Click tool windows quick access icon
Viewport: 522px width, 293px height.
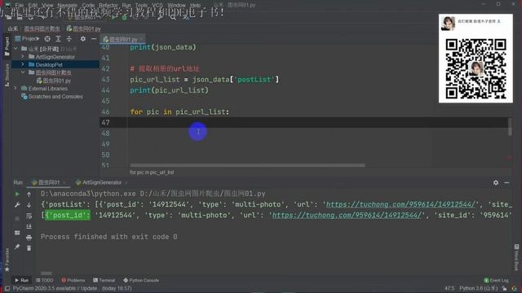pyautogui.click(x=7, y=288)
